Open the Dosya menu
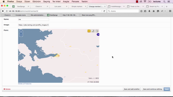Screen dimensions: 173x97 tap(19, 1)
